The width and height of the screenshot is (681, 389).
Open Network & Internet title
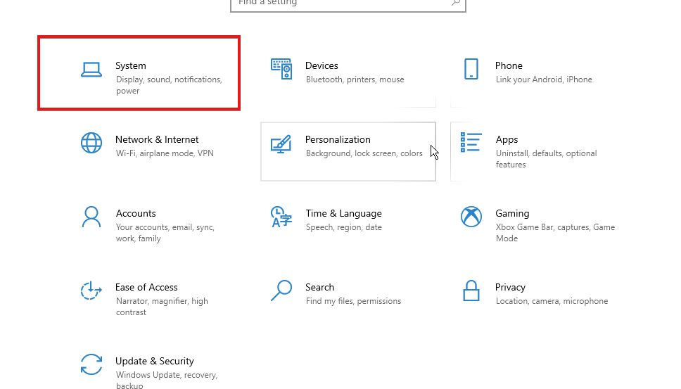(x=157, y=139)
